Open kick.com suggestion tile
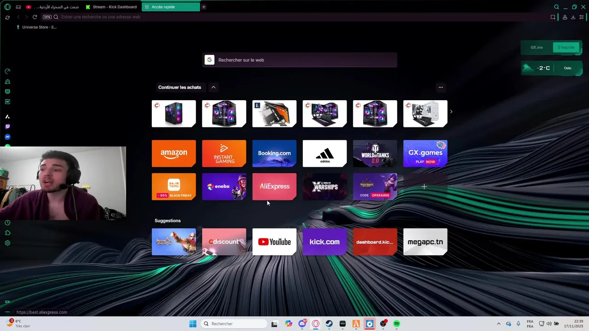 (x=324, y=242)
